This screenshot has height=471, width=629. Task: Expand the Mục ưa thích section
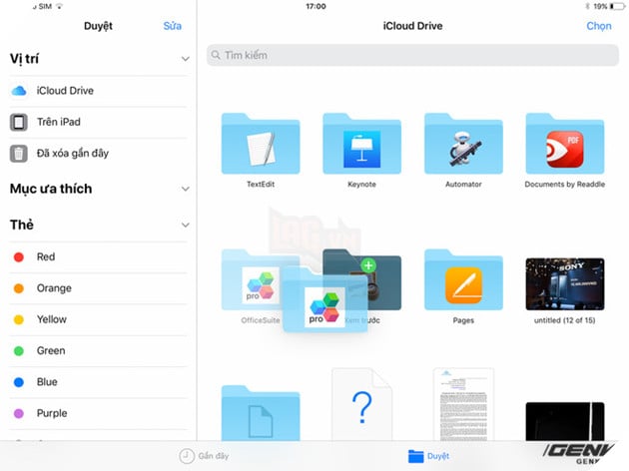[x=185, y=189]
